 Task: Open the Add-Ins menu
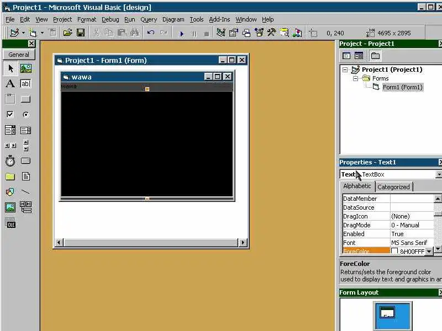pyautogui.click(x=219, y=19)
